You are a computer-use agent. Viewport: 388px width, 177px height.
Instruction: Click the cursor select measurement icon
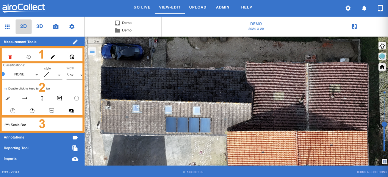pyautogui.click(x=72, y=57)
